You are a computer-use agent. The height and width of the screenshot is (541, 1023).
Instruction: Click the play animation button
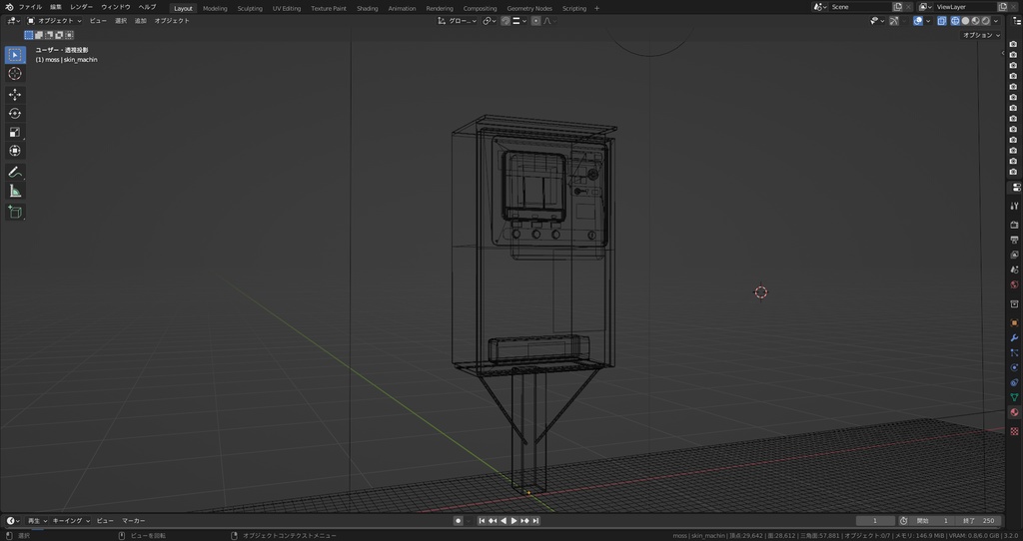[x=514, y=521]
